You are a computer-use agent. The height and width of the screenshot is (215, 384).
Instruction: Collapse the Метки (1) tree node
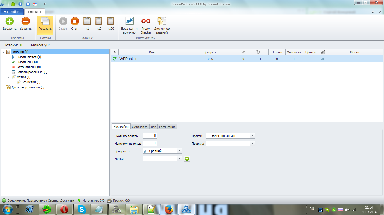click(x=8, y=77)
